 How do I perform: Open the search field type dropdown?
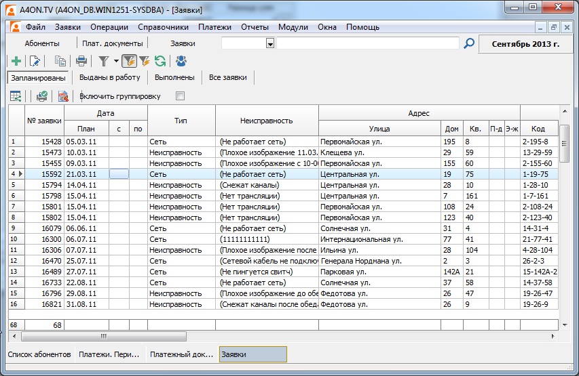tap(270, 43)
